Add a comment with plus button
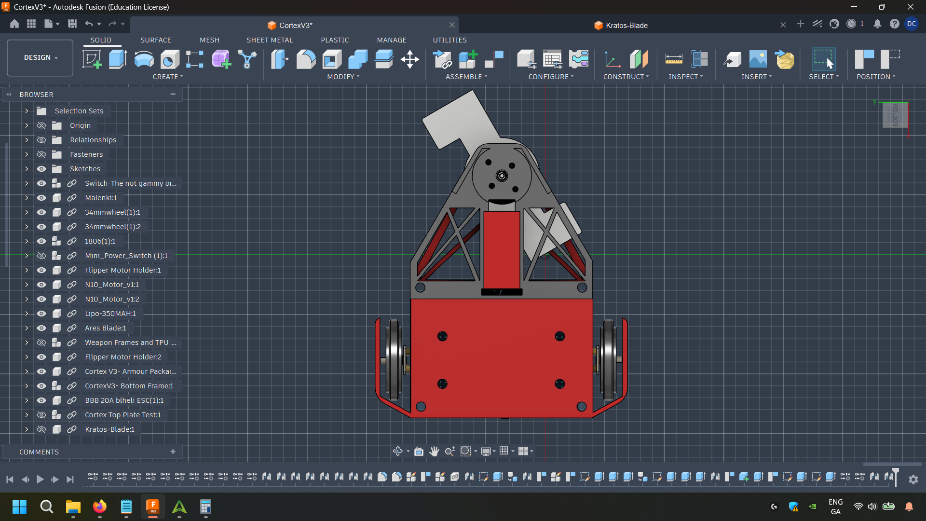Screen dimensions: 926x521 pyautogui.click(x=173, y=452)
